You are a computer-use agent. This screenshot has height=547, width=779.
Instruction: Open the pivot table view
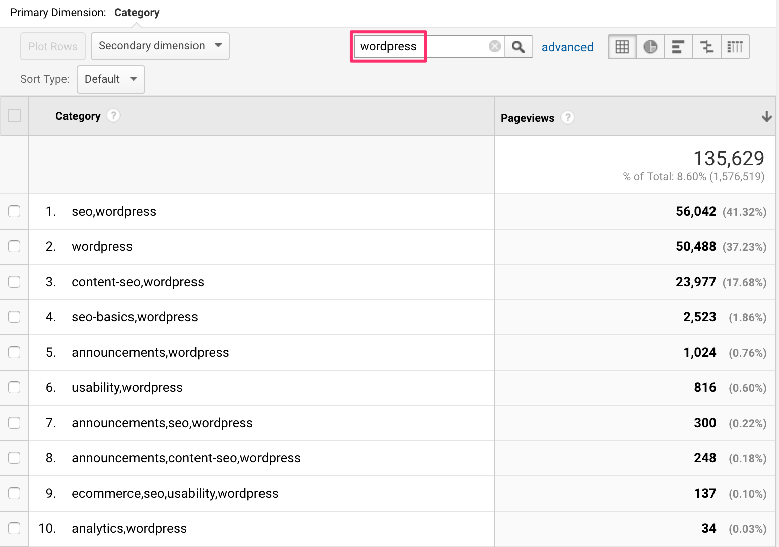pyautogui.click(x=735, y=46)
